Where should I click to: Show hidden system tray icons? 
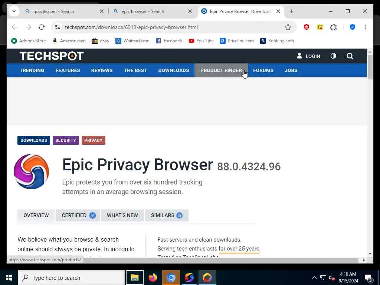(314, 278)
